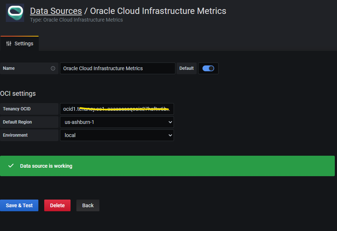Toggle the Default data source switch
Image resolution: width=337 pixels, height=231 pixels.
point(208,68)
